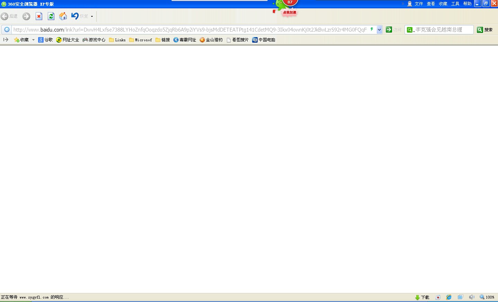This screenshot has height=302, width=498.
Task: Open the 文件 menu
Action: [419, 4]
